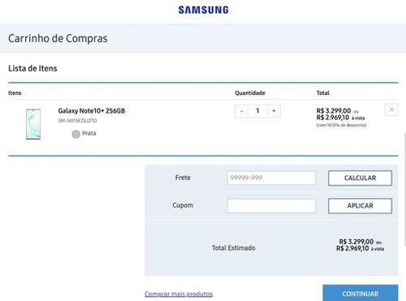Click the Itens column header
The width and height of the screenshot is (406, 301).
tap(15, 93)
